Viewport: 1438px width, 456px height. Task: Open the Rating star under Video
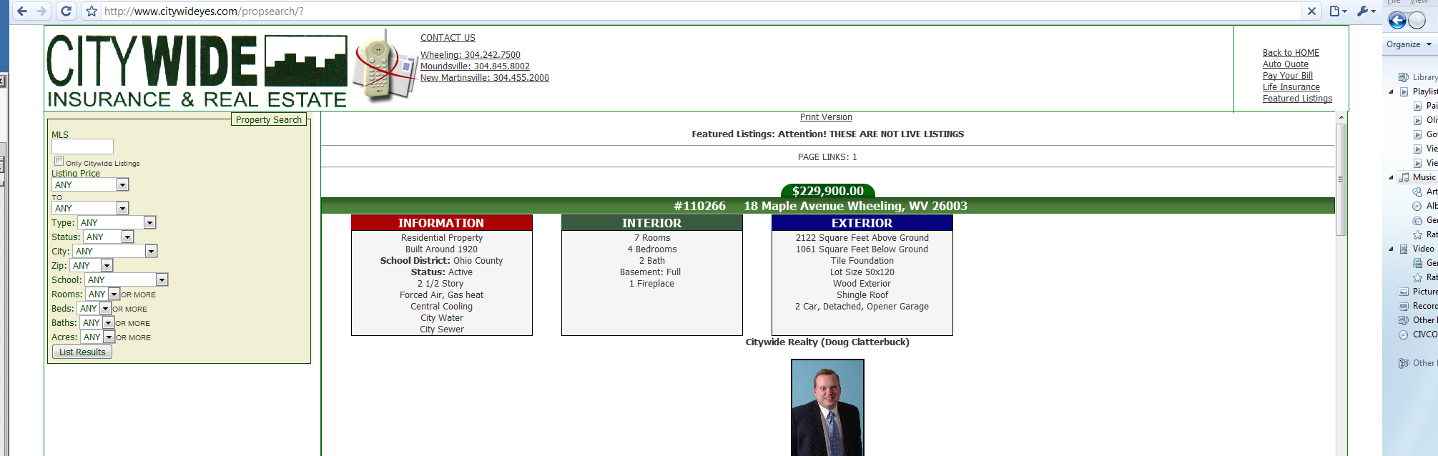click(x=1417, y=277)
